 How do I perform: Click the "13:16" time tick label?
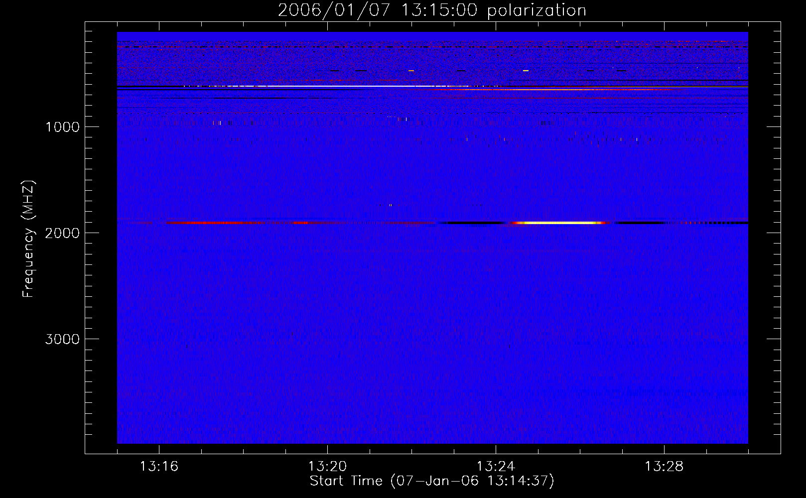[x=159, y=467]
